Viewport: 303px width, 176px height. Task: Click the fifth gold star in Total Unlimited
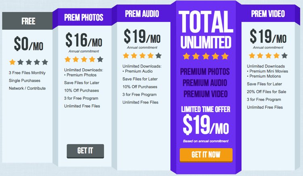[225, 56]
